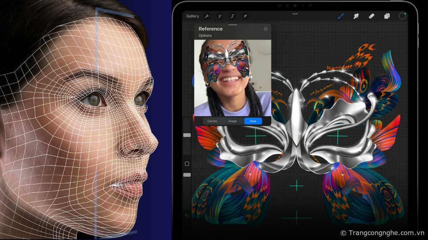Choose the Smudge finger tool
Viewport: 428px width, 240px height.
(356, 16)
